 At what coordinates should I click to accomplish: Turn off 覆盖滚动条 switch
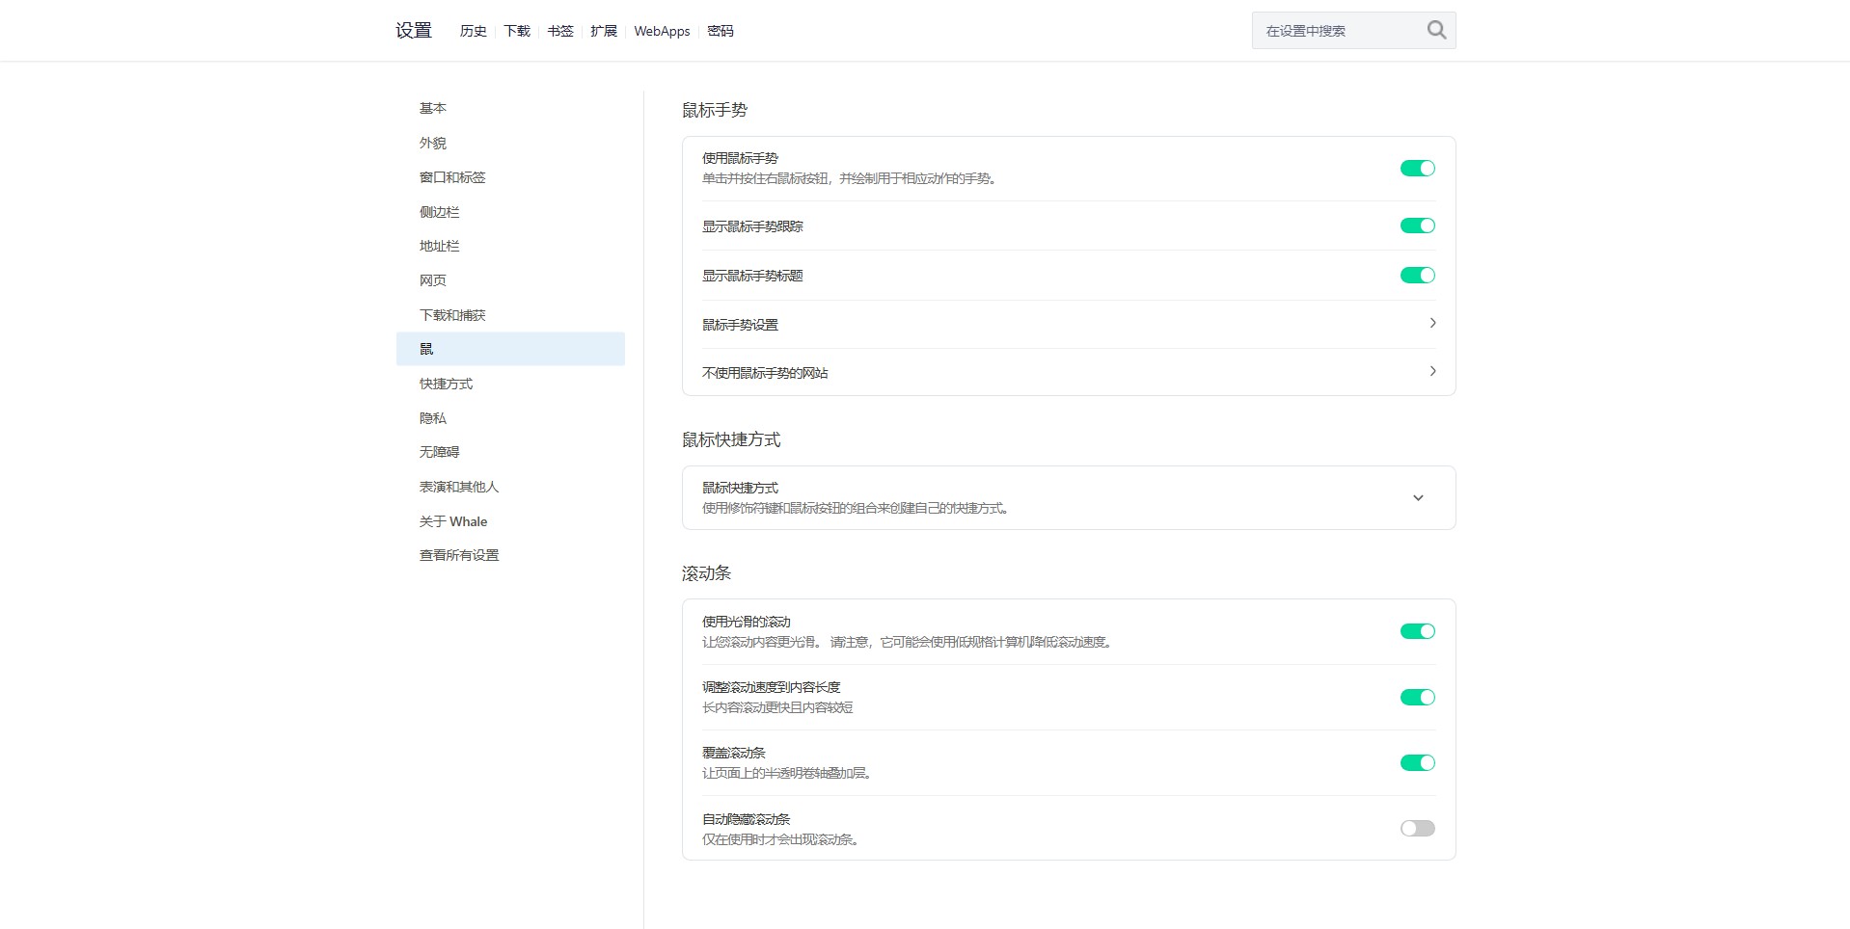(x=1417, y=762)
